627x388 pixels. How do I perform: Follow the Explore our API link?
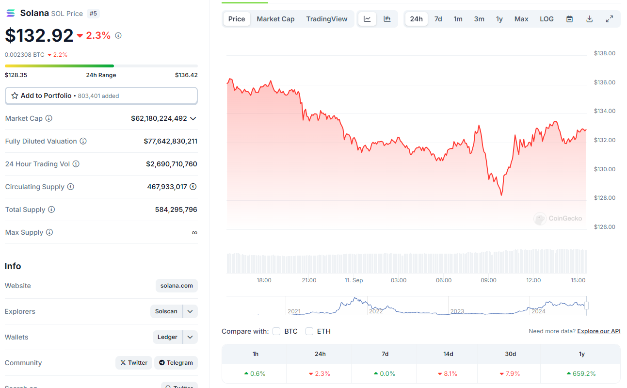point(599,331)
